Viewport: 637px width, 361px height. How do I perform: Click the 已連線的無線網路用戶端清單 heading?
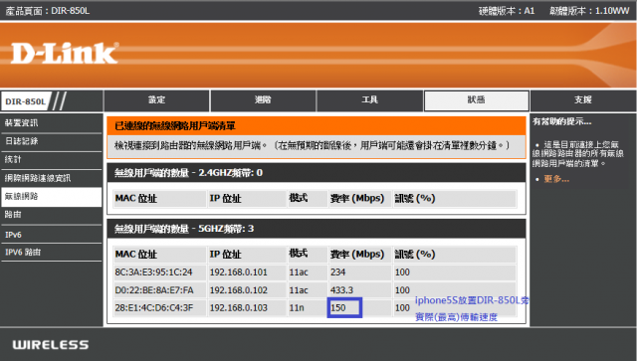[x=175, y=126]
